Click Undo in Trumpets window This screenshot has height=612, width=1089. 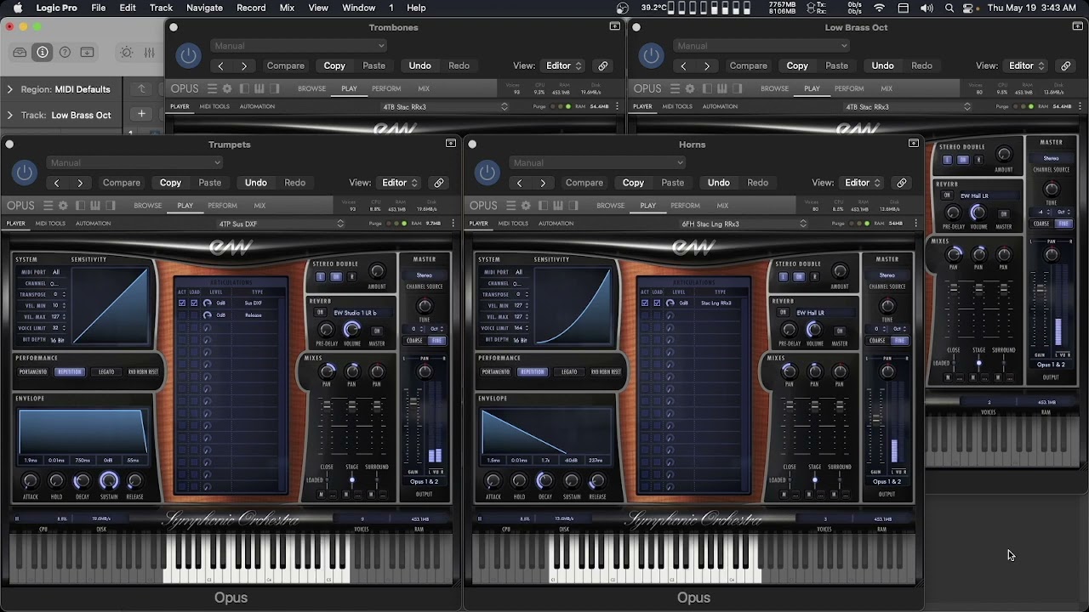255,183
